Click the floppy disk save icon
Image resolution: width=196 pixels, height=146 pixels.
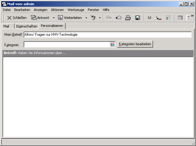click(x=137, y=18)
